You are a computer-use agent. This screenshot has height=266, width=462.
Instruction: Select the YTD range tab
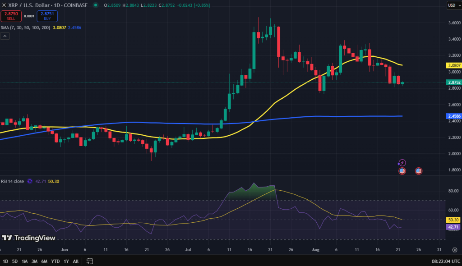click(56, 261)
